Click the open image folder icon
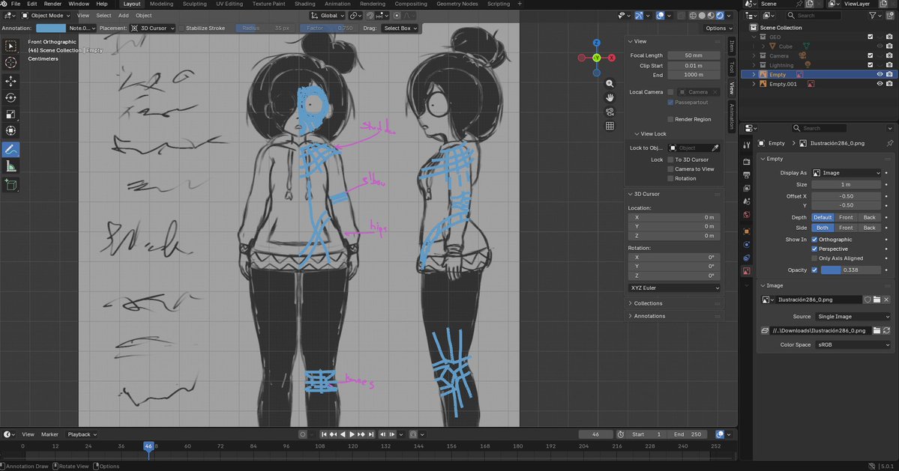The width and height of the screenshot is (899, 471). coord(877,300)
